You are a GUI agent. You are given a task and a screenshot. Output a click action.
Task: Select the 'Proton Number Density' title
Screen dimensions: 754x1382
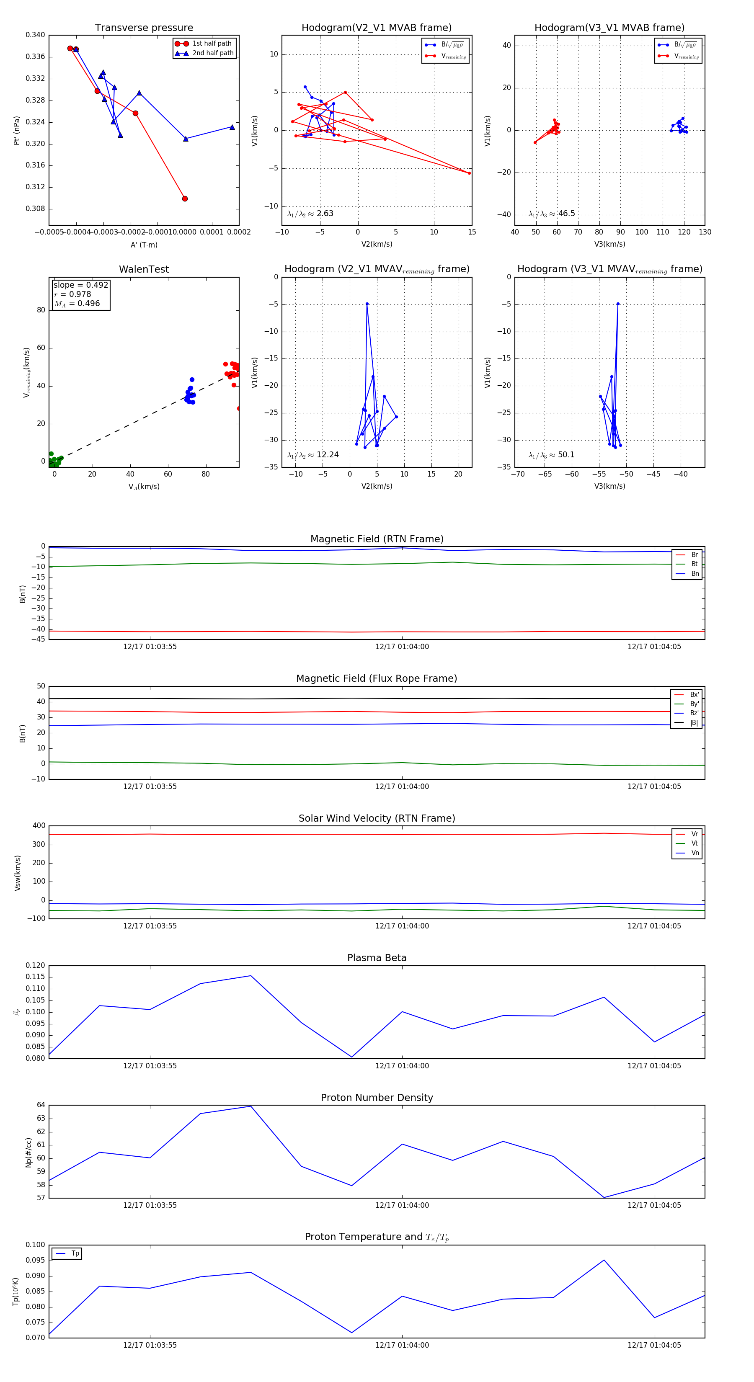pyautogui.click(x=377, y=1098)
